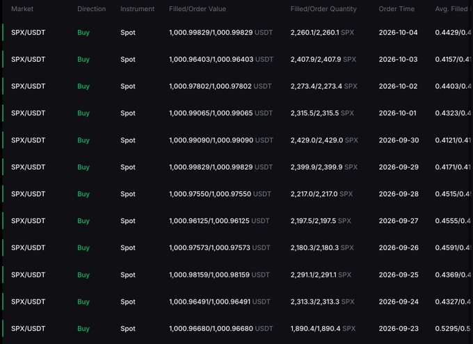The width and height of the screenshot is (473, 344).
Task: Click quantity 1,890.4/1,890.4 SPX
Action: 323,328
